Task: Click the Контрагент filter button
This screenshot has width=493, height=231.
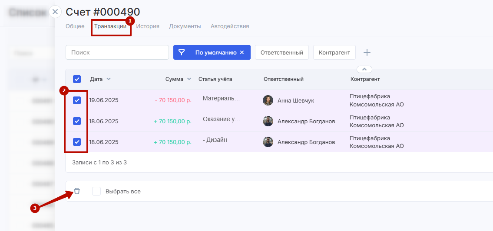Action: tap(334, 52)
